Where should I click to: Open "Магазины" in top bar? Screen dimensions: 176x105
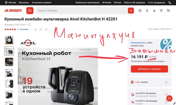[x=24, y=3]
